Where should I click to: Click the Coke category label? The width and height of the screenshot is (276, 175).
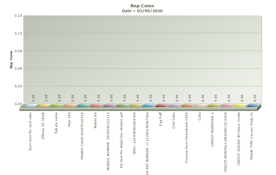[x=200, y=116]
